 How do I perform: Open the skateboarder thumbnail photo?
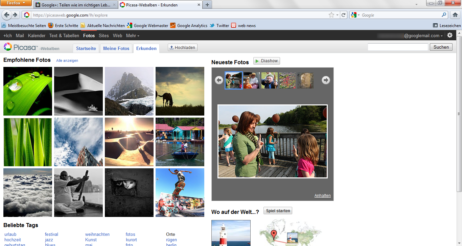tap(180, 193)
